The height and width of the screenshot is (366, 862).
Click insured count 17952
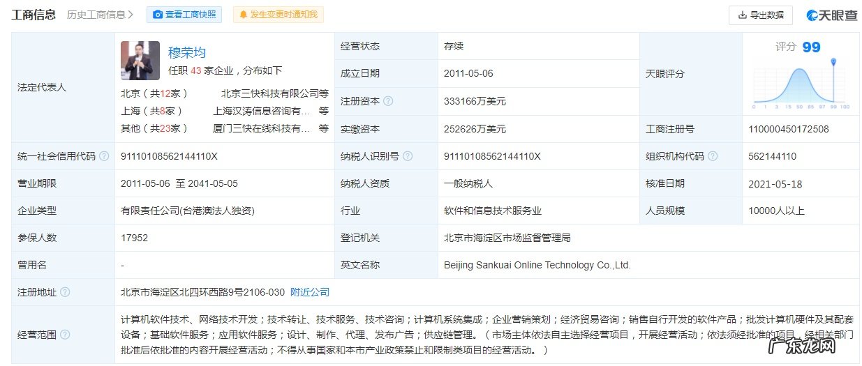[x=134, y=238]
